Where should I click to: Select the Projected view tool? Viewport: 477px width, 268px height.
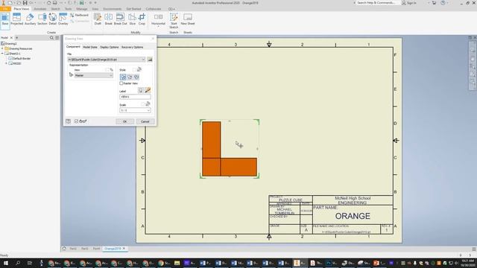point(16,19)
